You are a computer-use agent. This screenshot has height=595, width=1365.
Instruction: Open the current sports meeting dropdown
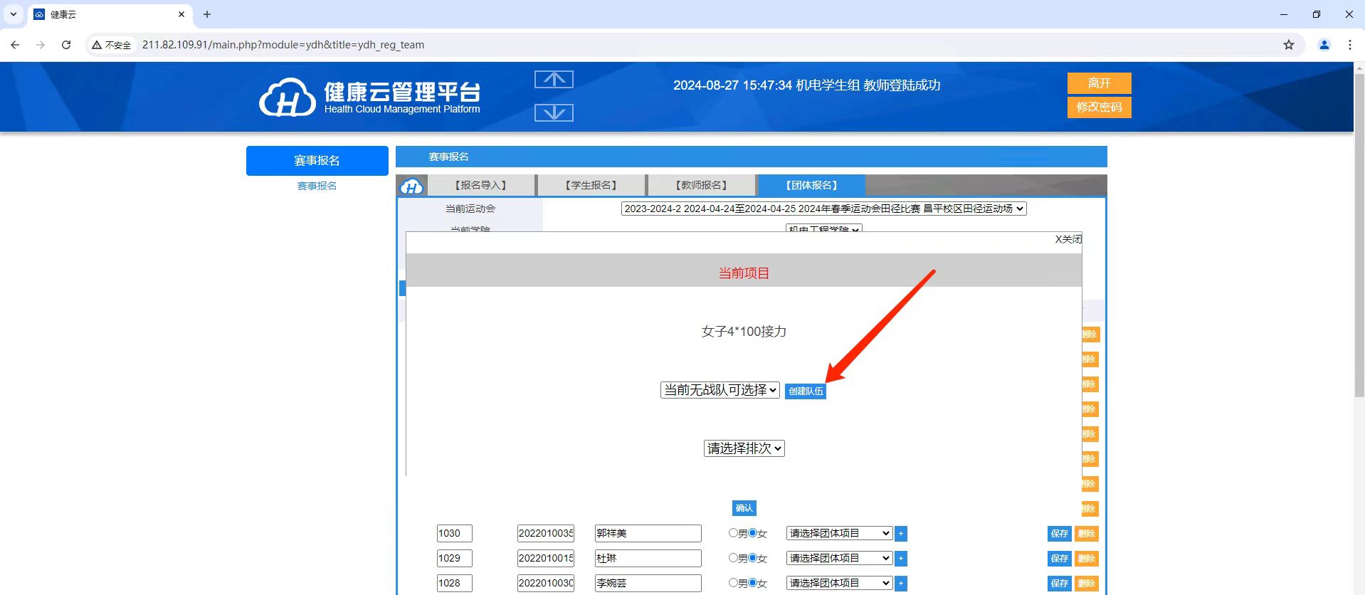[823, 209]
